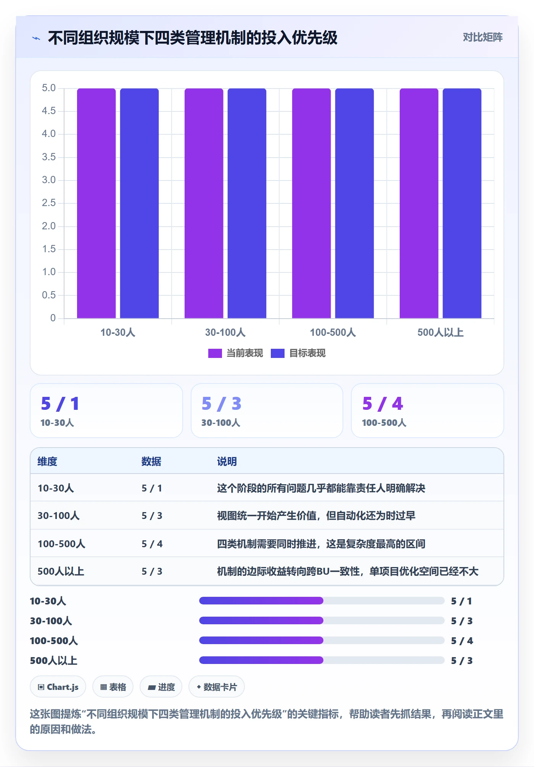Click the x-axis label 30-100人 in chart
The height and width of the screenshot is (767, 534).
tap(225, 332)
